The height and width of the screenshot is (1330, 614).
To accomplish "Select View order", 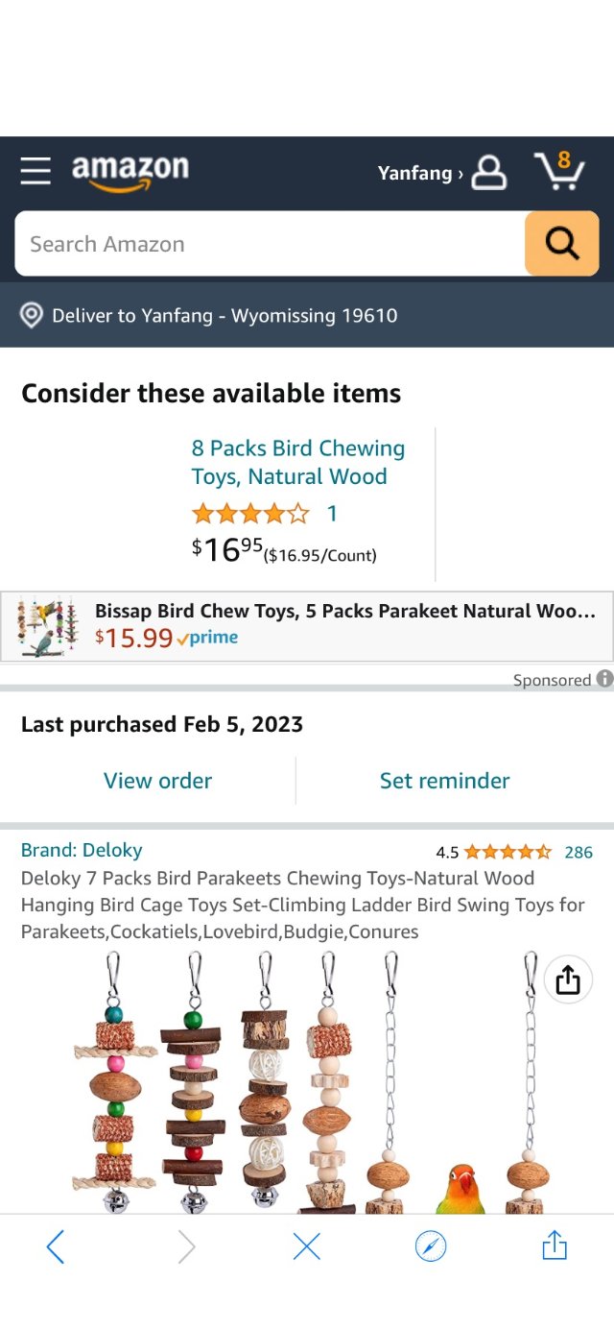I will (x=157, y=781).
